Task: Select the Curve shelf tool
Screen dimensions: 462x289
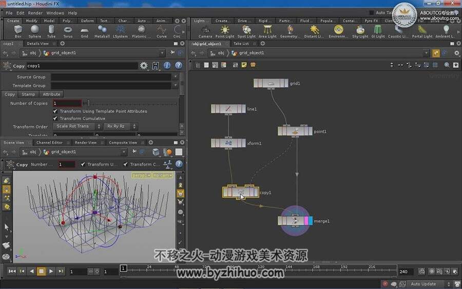Action: (162, 31)
